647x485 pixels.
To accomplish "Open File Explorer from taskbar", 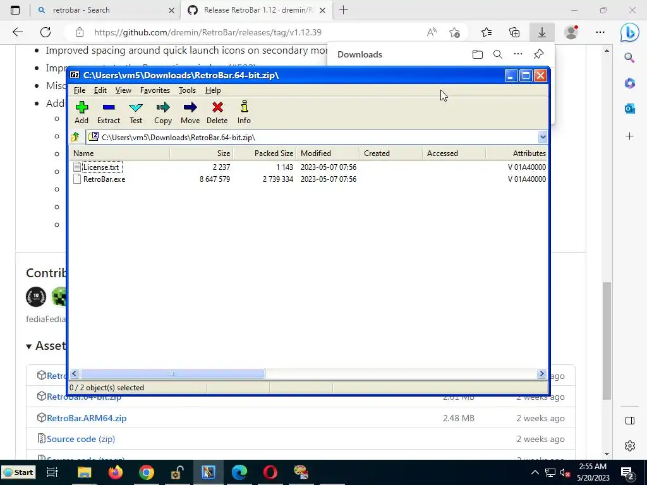I will 84,472.
